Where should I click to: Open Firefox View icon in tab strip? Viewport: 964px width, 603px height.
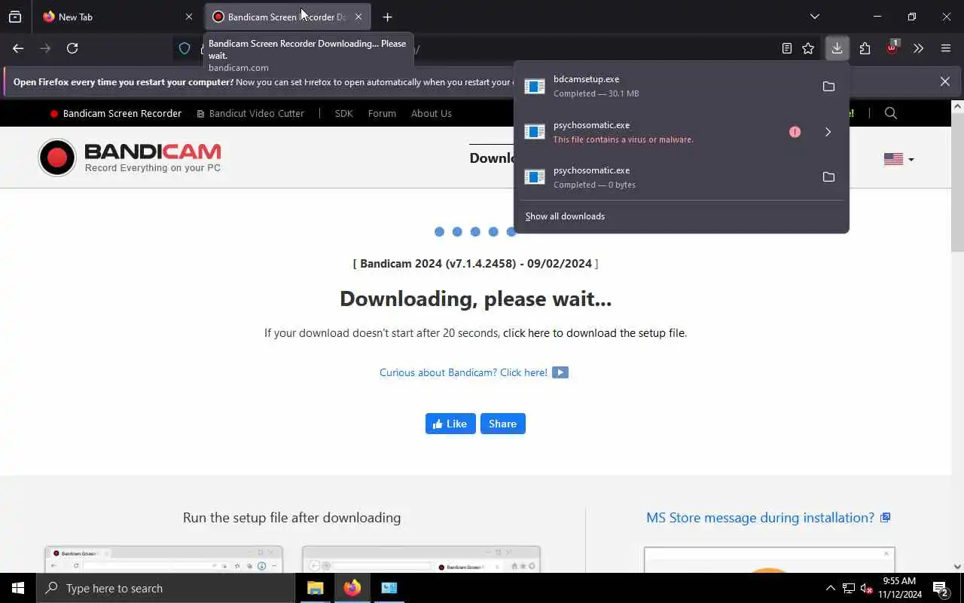(15, 17)
